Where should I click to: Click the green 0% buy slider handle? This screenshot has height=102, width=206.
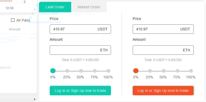tap(53, 71)
